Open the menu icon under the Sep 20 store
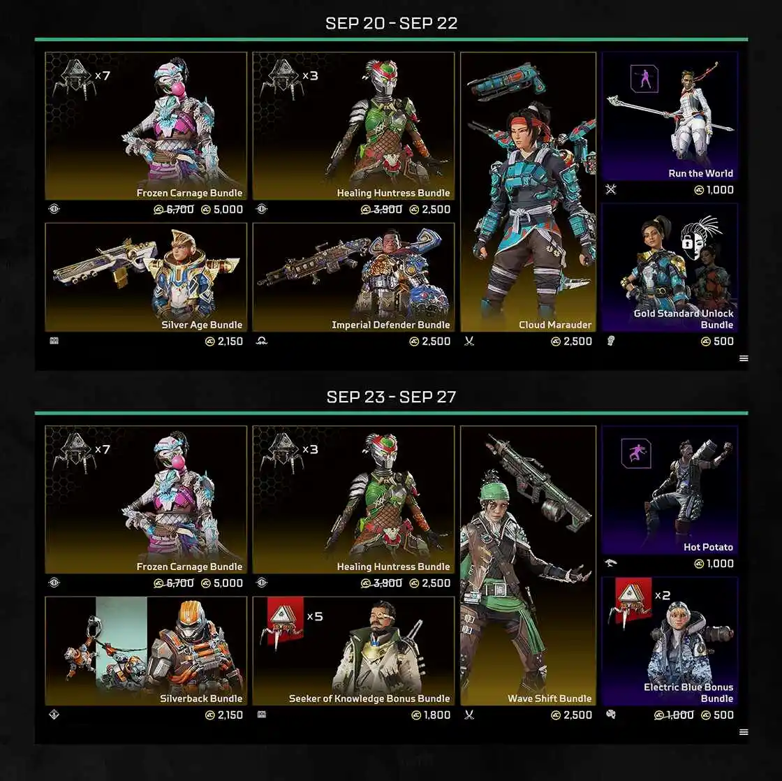The image size is (782, 781). (x=744, y=358)
